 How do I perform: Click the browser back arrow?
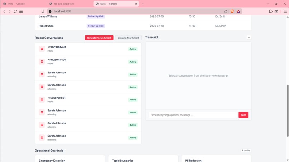[x=4, y=11]
